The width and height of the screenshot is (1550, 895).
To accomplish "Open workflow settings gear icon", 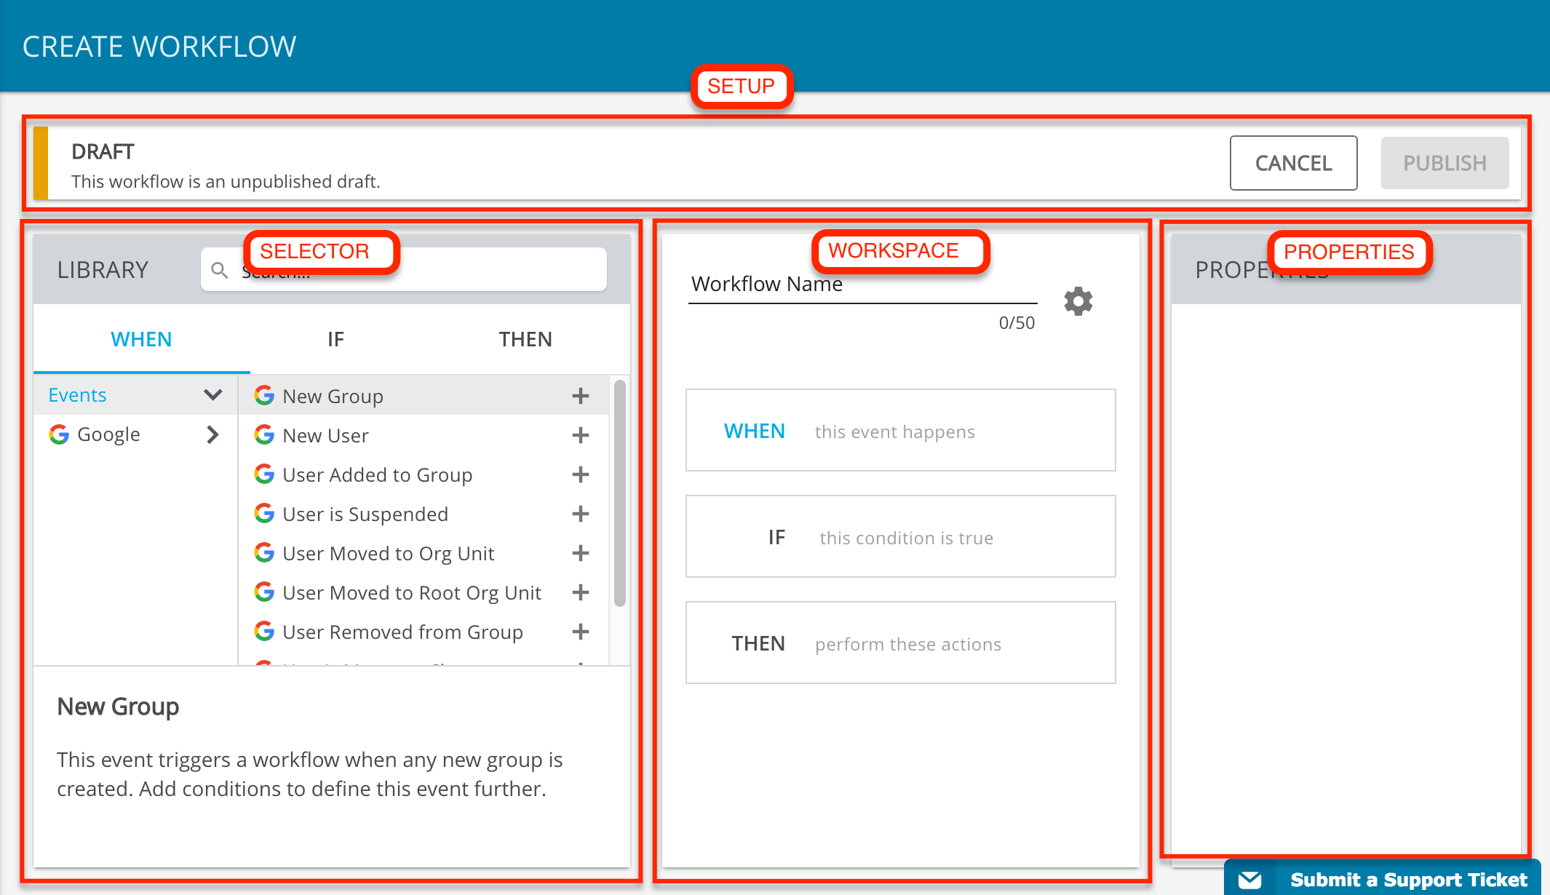I will pyautogui.click(x=1078, y=301).
